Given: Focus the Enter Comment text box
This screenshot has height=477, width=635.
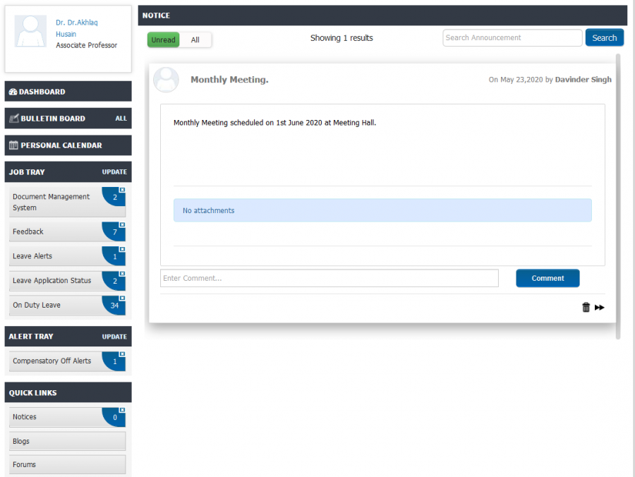Looking at the screenshot, I should click(329, 278).
